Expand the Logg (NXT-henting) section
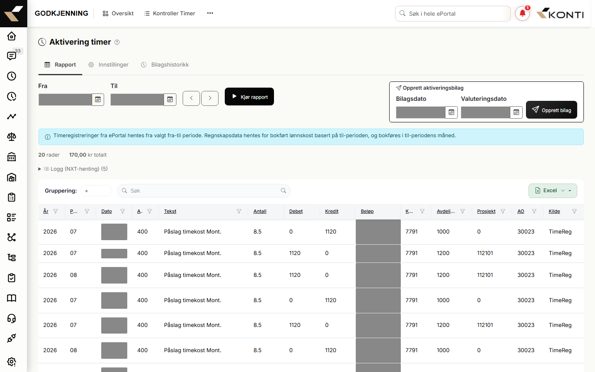Viewport: 595px width, 372px height. point(73,169)
